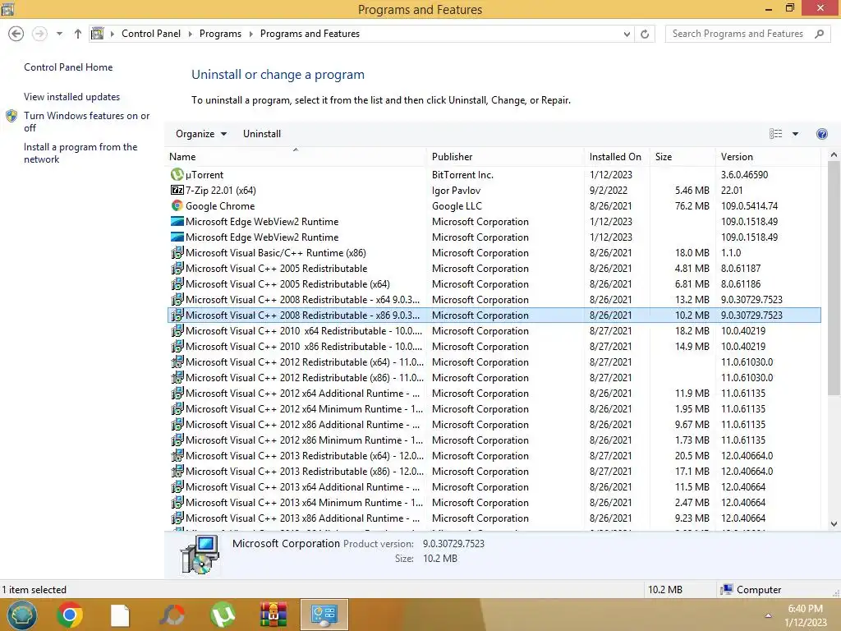
Task: Select Programs in the breadcrumb
Action: click(220, 34)
